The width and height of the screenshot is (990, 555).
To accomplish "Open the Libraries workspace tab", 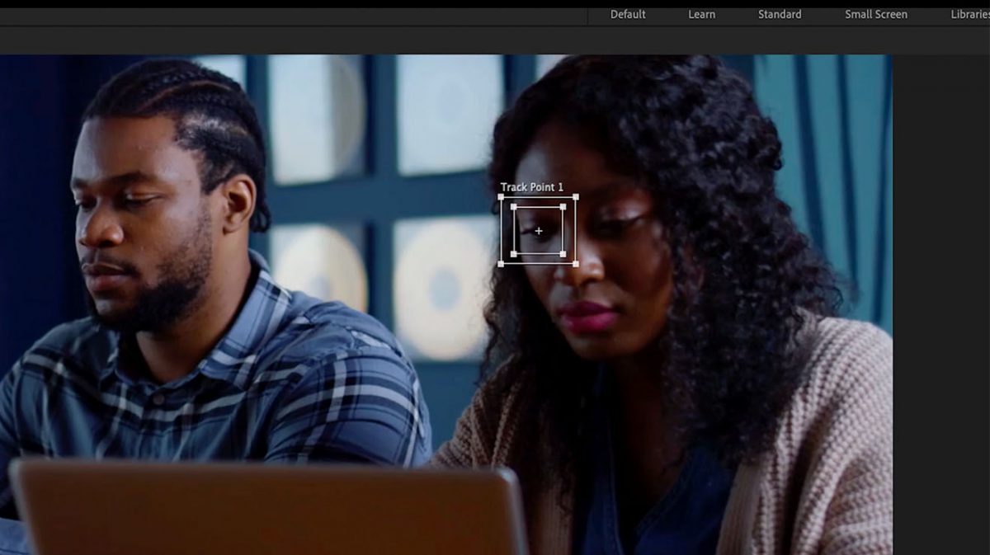I will pos(970,14).
